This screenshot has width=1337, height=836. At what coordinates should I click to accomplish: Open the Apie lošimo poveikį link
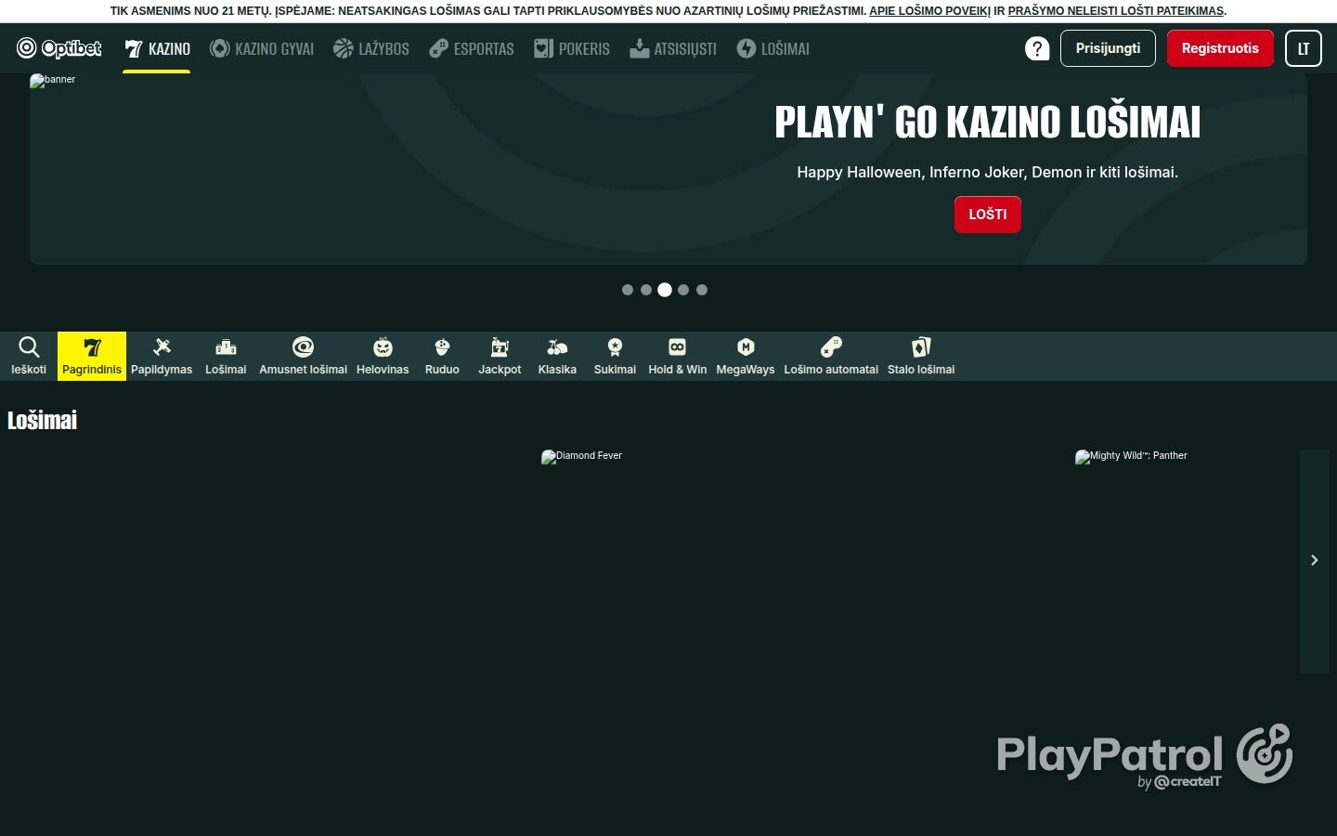(x=929, y=11)
